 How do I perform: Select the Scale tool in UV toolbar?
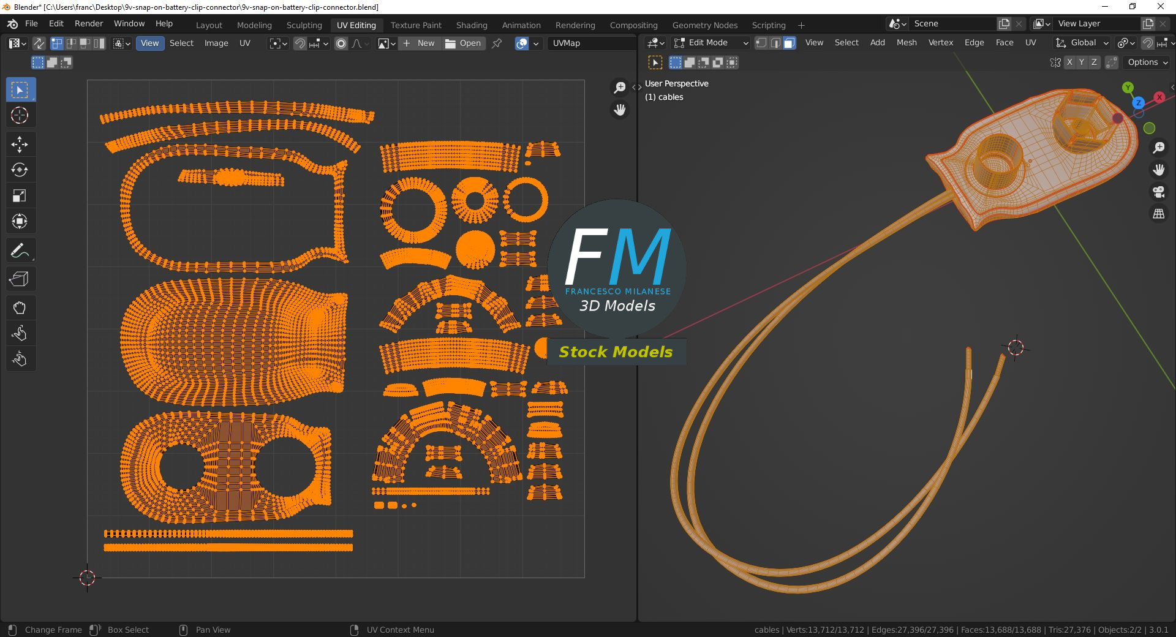(20, 196)
